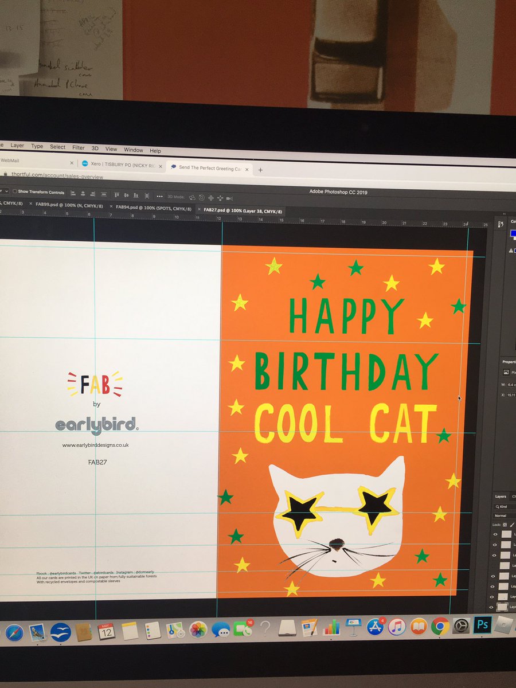The image size is (516, 688).
Task: Open Keynote from the Dock
Action: 353,627
